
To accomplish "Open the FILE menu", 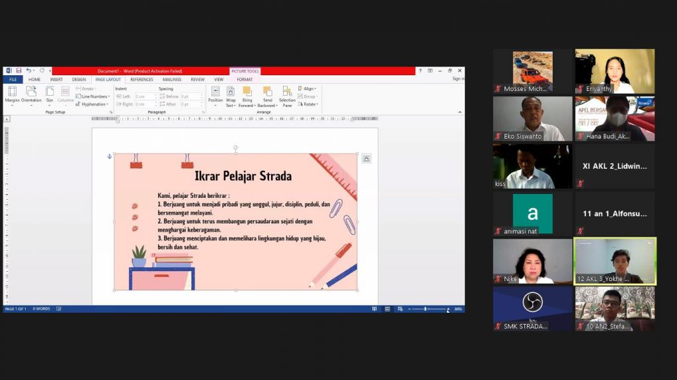I will (x=13, y=79).
